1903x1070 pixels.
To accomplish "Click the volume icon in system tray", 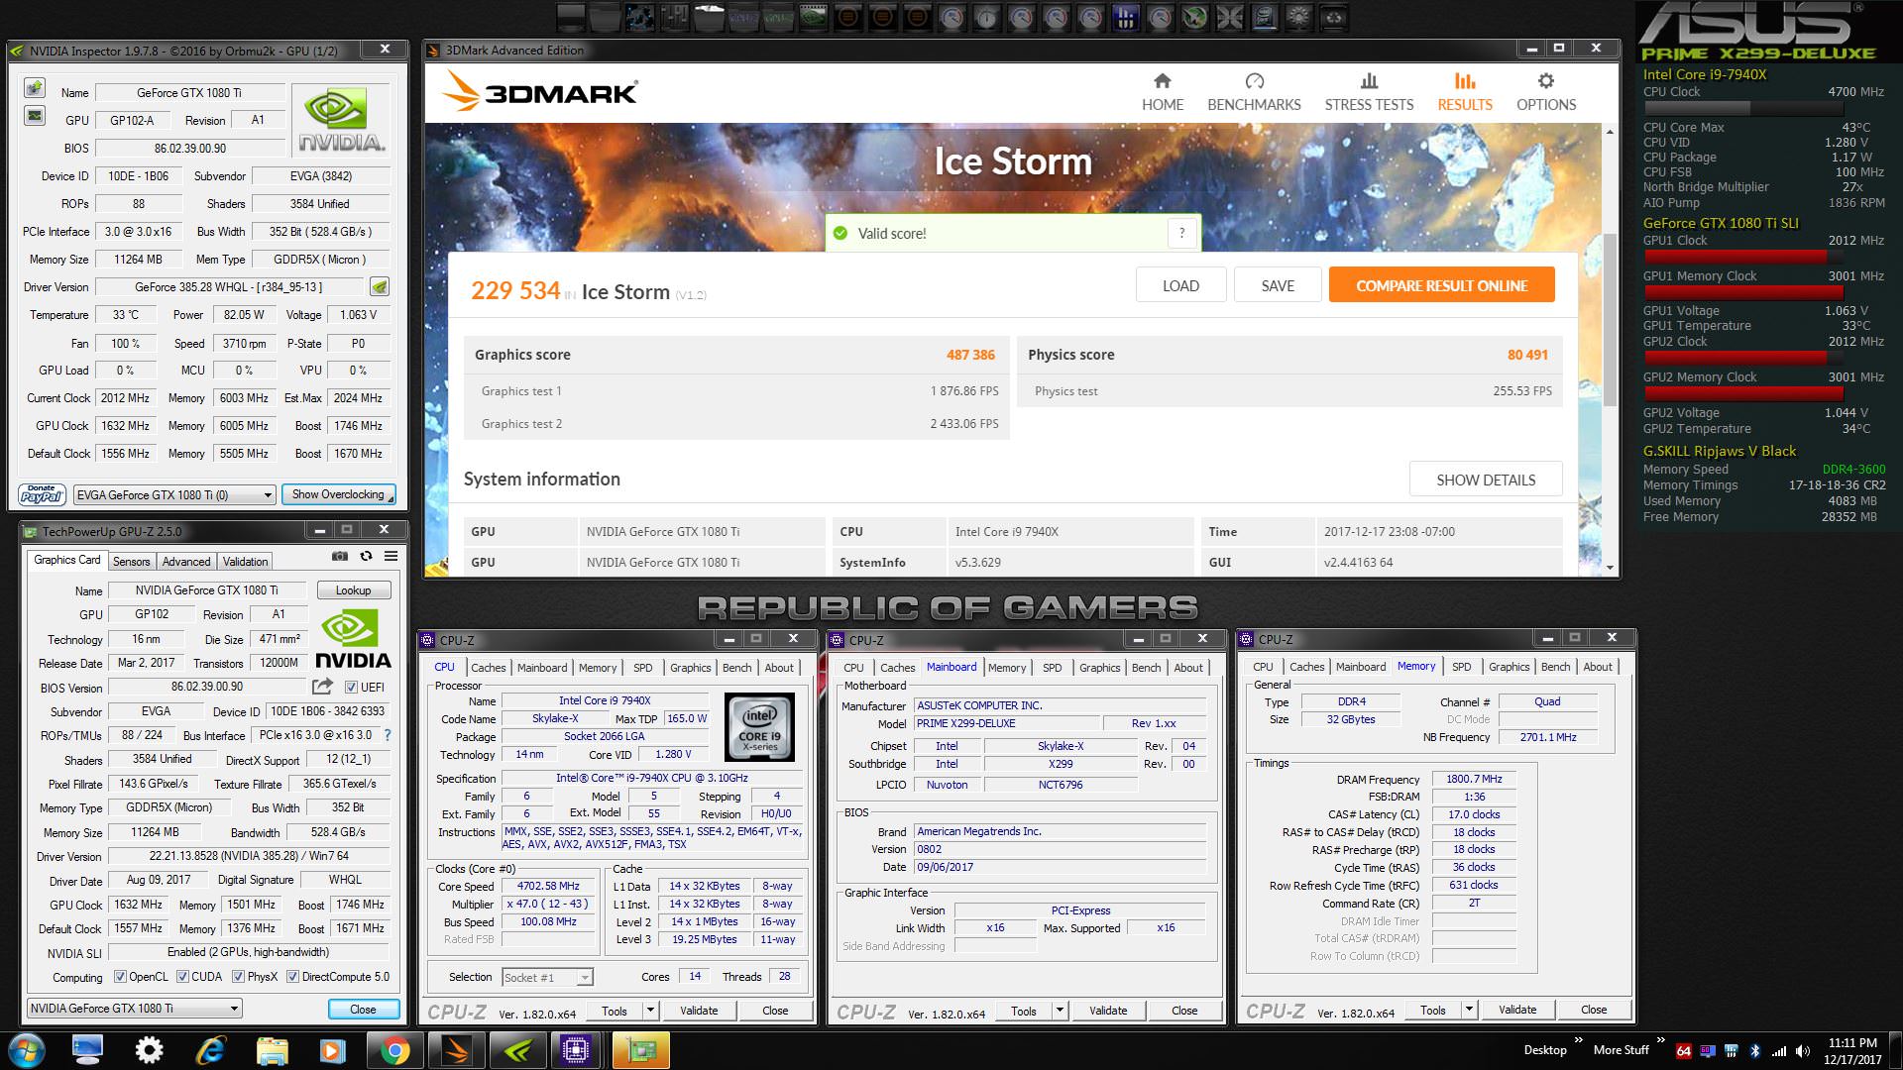I will pyautogui.click(x=1802, y=1050).
